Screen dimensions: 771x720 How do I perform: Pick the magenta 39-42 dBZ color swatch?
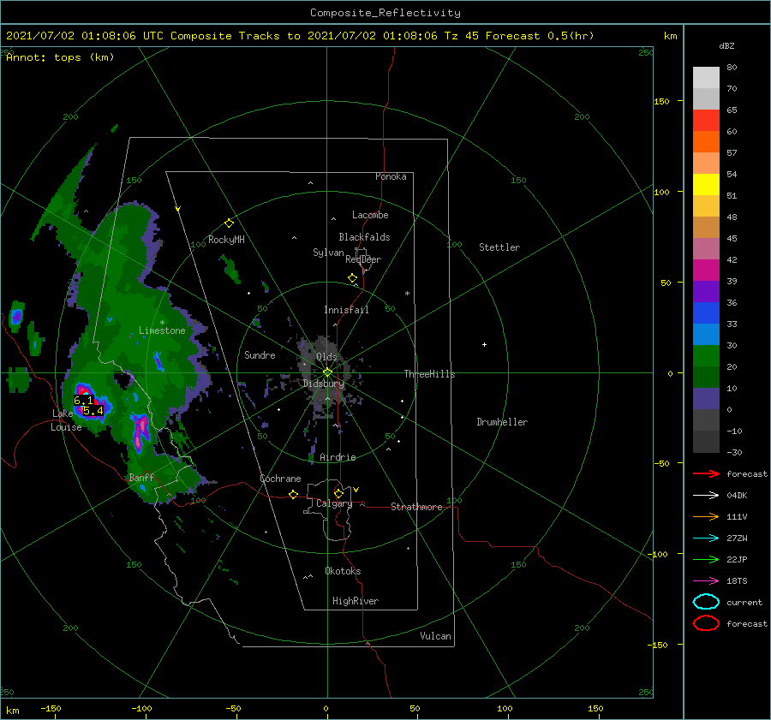706,270
